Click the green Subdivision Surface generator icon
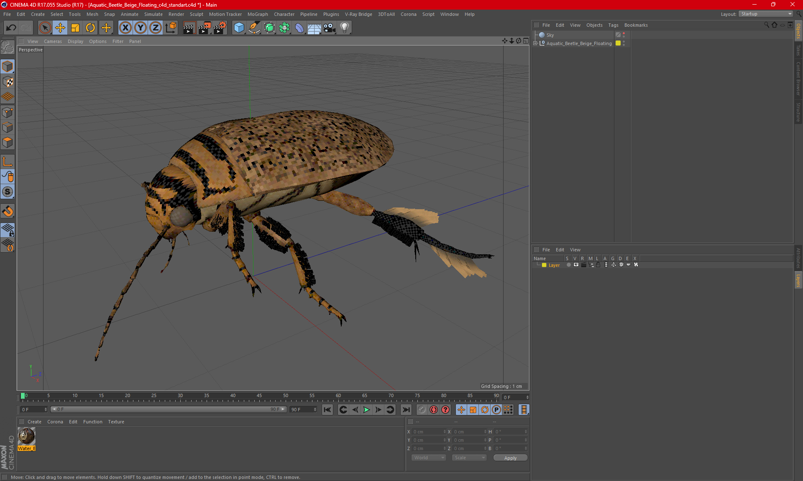 (269, 28)
